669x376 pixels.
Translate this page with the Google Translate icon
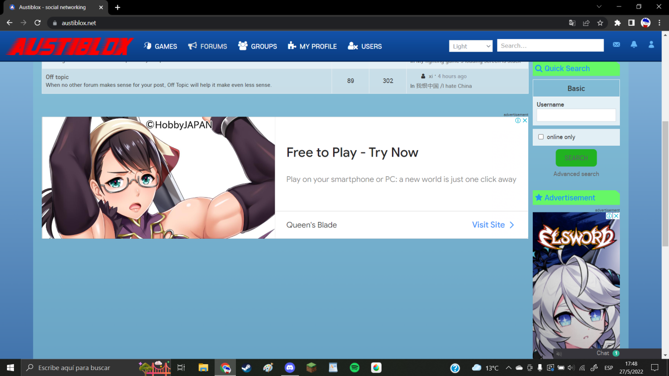[572, 23]
